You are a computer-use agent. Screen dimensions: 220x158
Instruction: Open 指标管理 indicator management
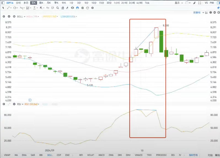pyautogui.click(x=193, y=155)
